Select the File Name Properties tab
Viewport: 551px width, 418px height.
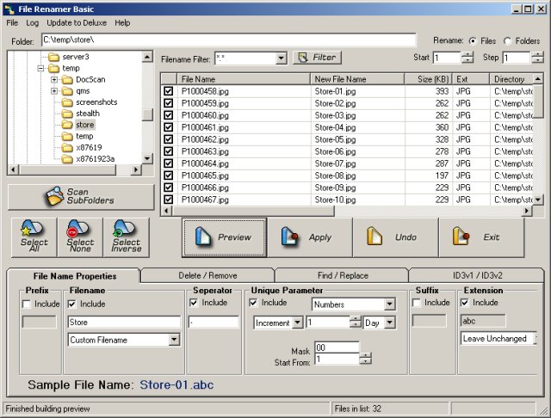coord(75,276)
